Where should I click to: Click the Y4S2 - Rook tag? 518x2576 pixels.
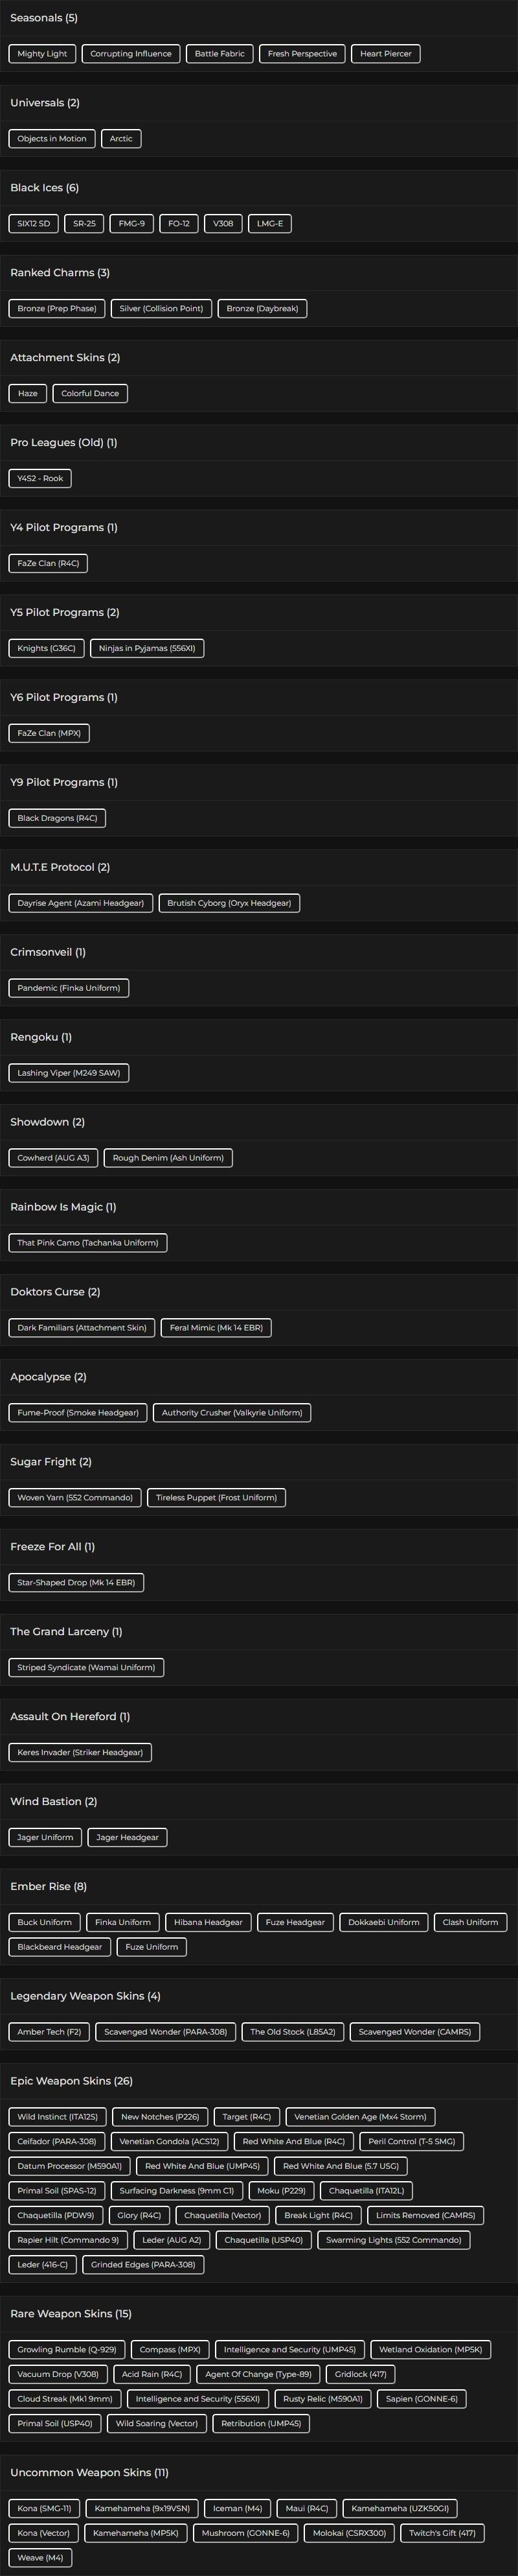click(x=40, y=479)
